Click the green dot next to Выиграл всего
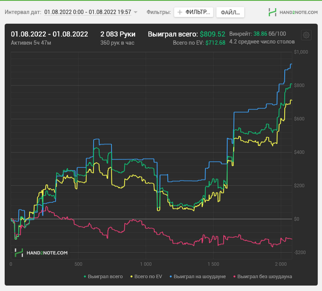Image resolution: width=322 pixels, height=291 pixels. tap(85, 277)
